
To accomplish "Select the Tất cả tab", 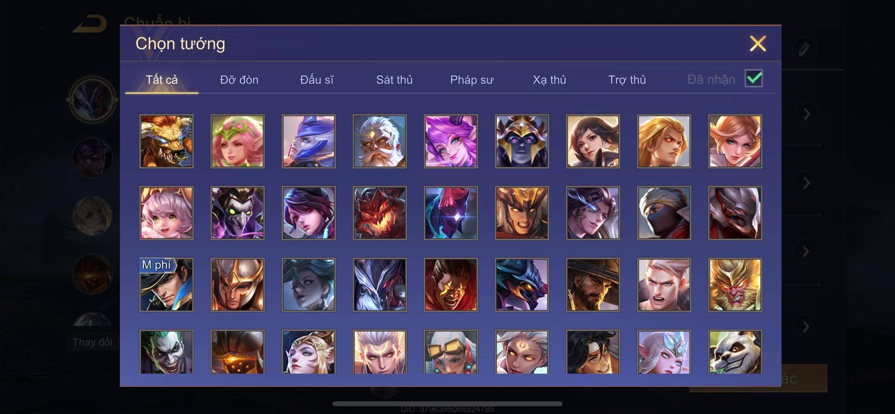I will [162, 80].
